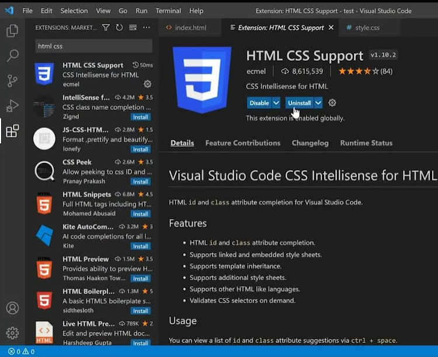Open the Selection menu
438x357 pixels.
point(74,11)
